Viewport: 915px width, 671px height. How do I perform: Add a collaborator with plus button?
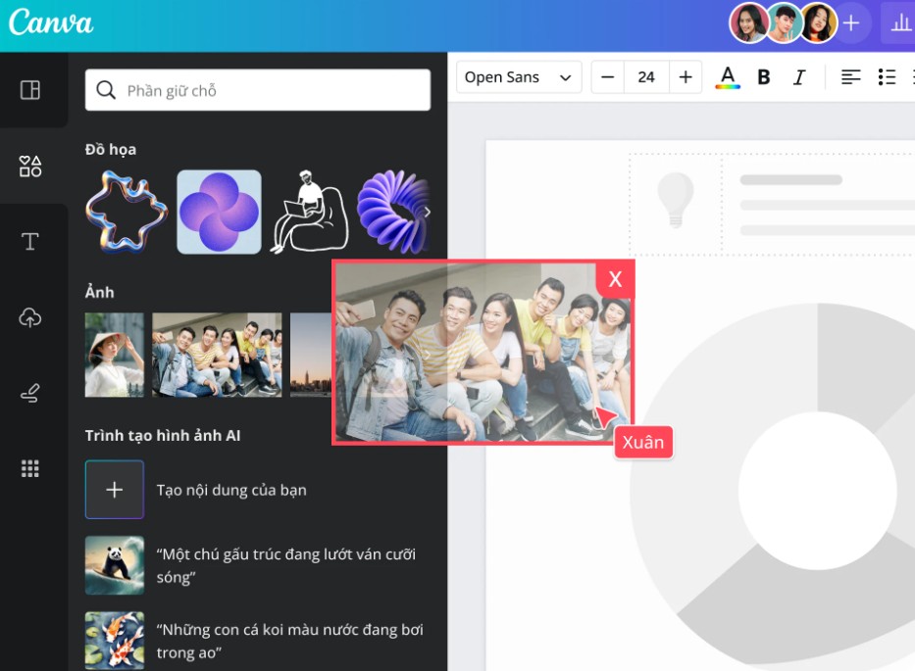coord(851,24)
